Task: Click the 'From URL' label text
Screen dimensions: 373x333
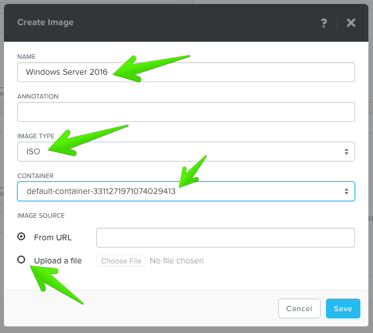Action: click(x=52, y=237)
